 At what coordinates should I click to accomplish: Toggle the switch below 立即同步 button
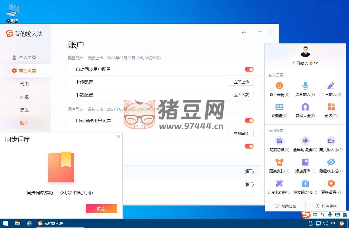[249, 146]
